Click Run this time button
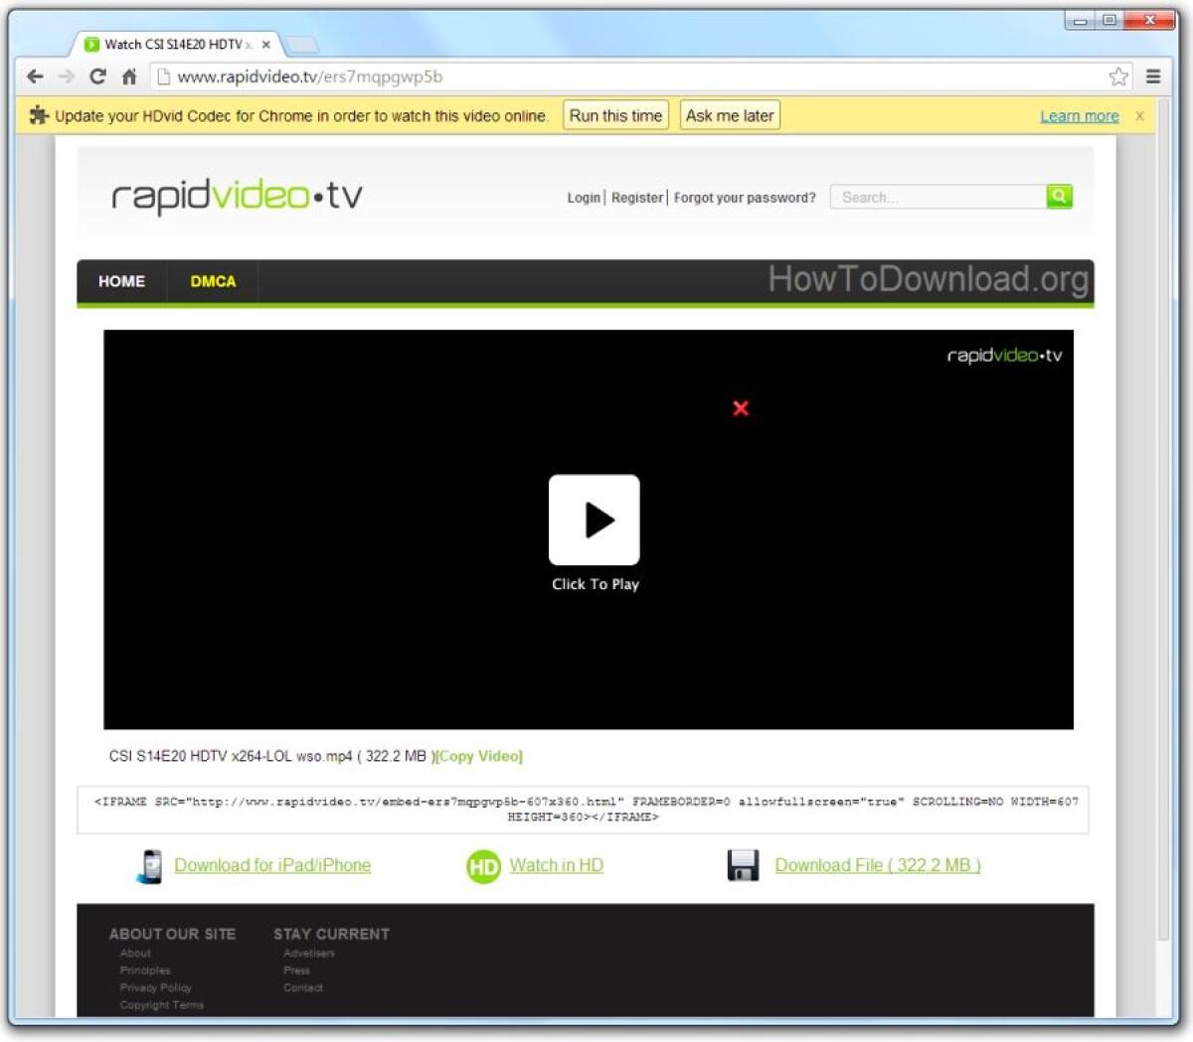Image resolution: width=1193 pixels, height=1042 pixels. point(614,115)
